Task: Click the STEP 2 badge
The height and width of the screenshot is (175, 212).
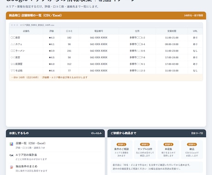Action: coord(145,145)
